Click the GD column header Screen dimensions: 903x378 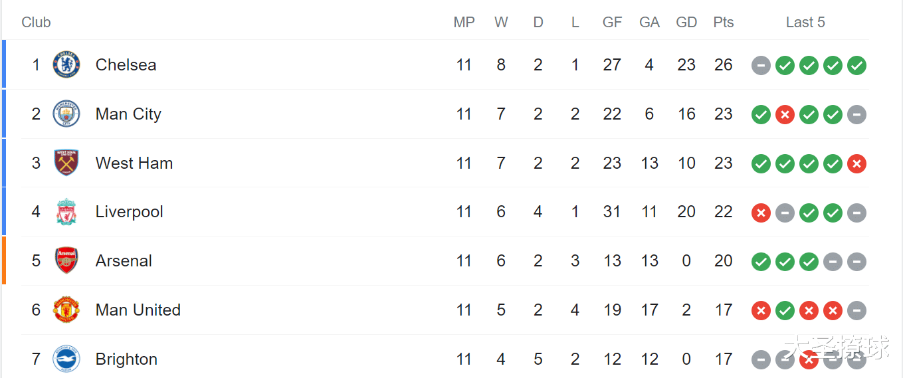[686, 22]
